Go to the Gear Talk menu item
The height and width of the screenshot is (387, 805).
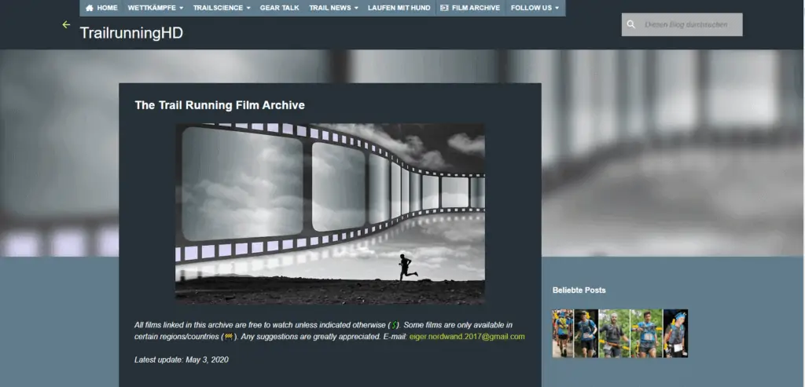(x=279, y=8)
